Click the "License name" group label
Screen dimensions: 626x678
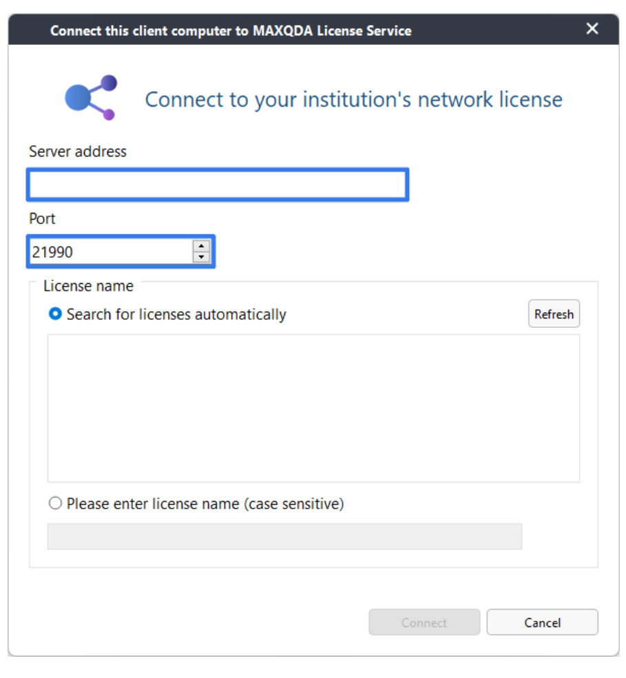(x=88, y=286)
